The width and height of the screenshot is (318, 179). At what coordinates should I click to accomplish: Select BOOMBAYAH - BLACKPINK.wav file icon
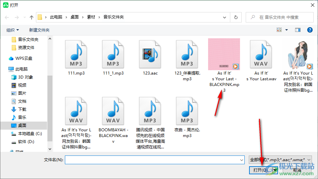pos(113,111)
